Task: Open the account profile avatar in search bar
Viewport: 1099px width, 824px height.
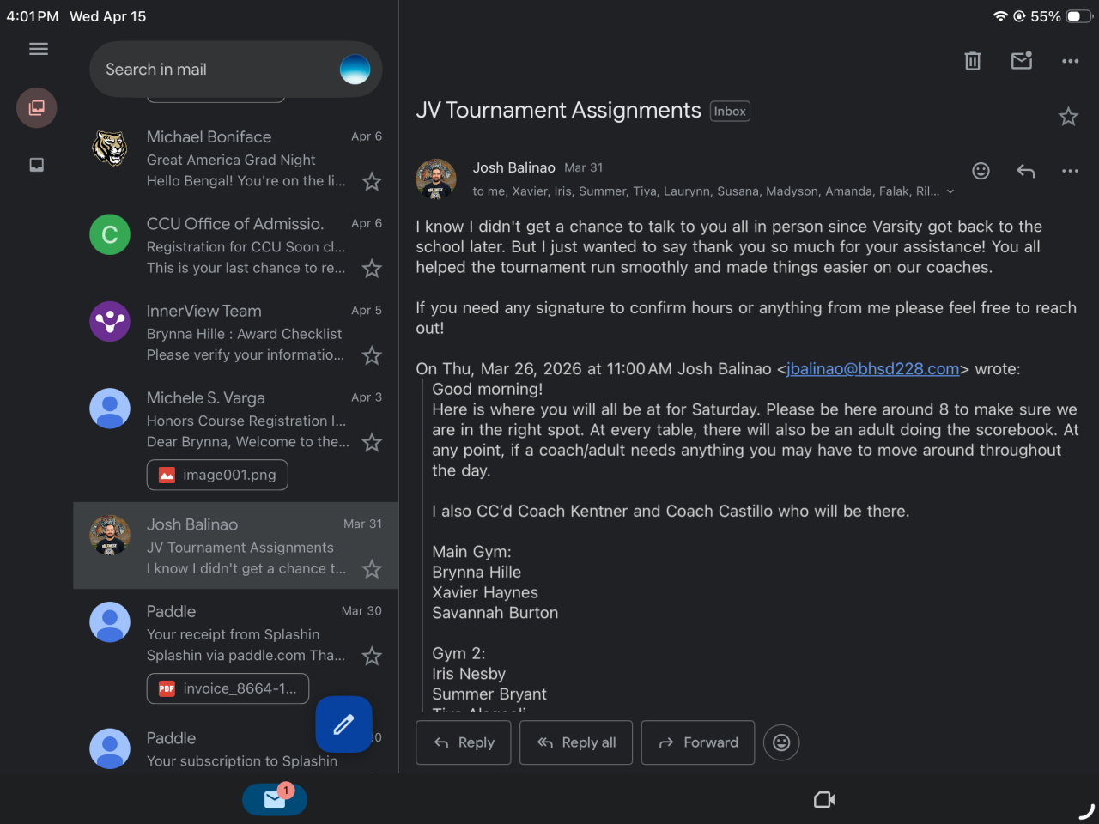Action: point(355,70)
